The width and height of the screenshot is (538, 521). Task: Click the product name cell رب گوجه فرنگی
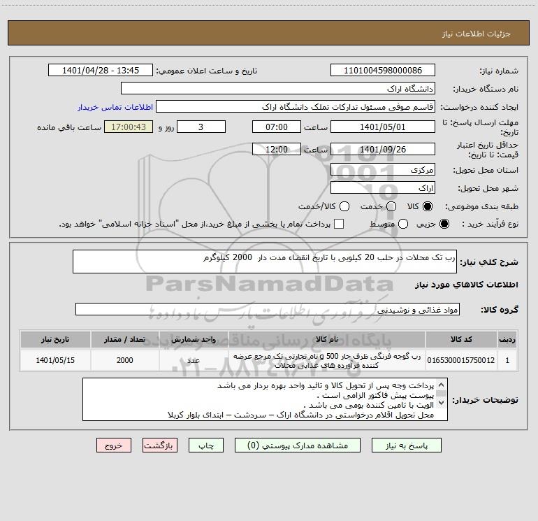pos(327,360)
